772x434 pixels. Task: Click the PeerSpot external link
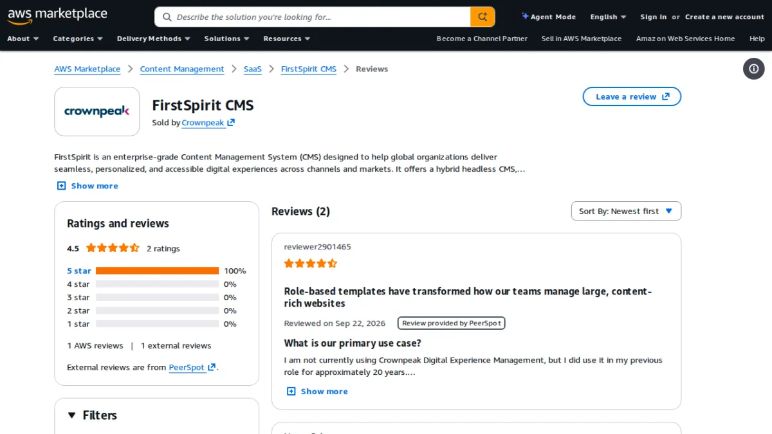coord(192,367)
